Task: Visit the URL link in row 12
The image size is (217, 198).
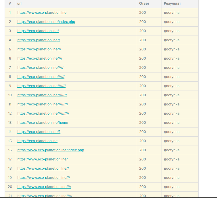Action: tap(43, 113)
